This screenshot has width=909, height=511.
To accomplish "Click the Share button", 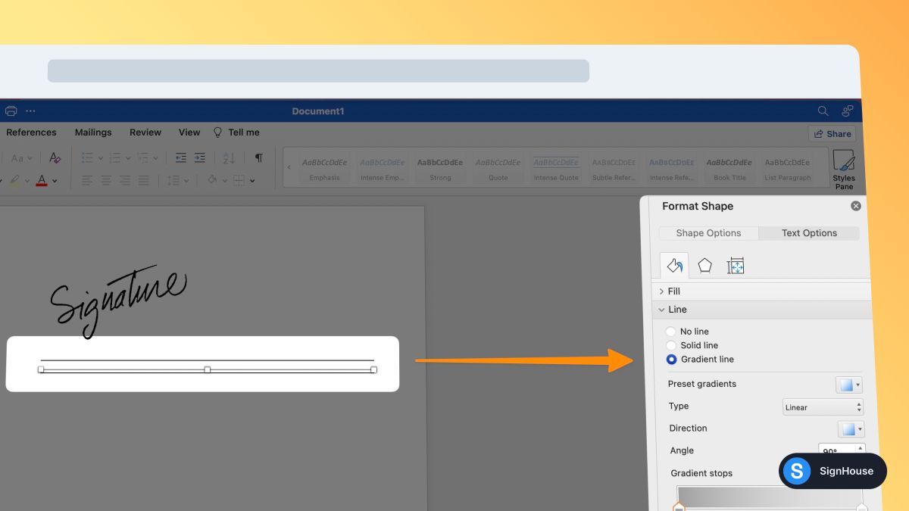I will coord(832,133).
